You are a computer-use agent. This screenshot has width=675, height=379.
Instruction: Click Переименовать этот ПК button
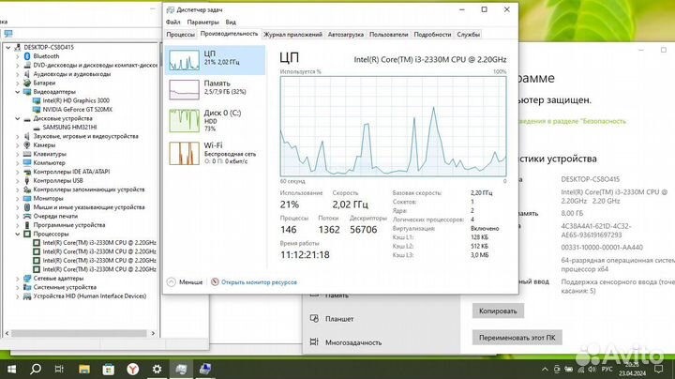pos(517,338)
